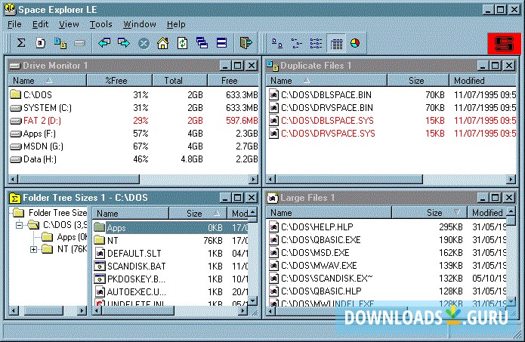Open the large files toolbar icon

41,43
